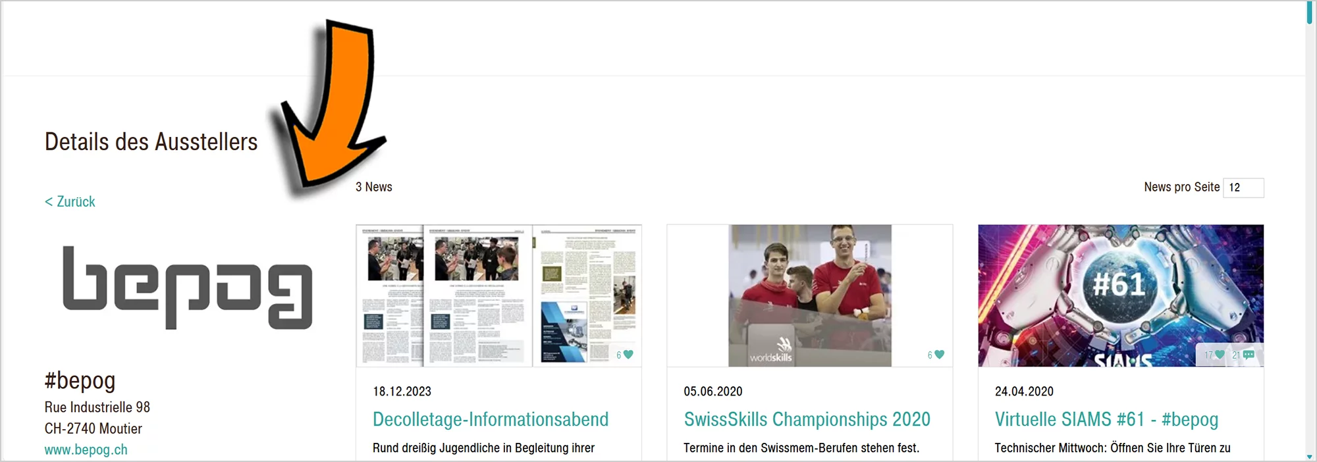
Task: Click the heart icon on Virtuelle SIAMS card
Action: click(x=1220, y=355)
